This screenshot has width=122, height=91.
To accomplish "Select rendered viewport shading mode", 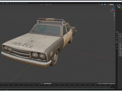I will coord(113,5).
